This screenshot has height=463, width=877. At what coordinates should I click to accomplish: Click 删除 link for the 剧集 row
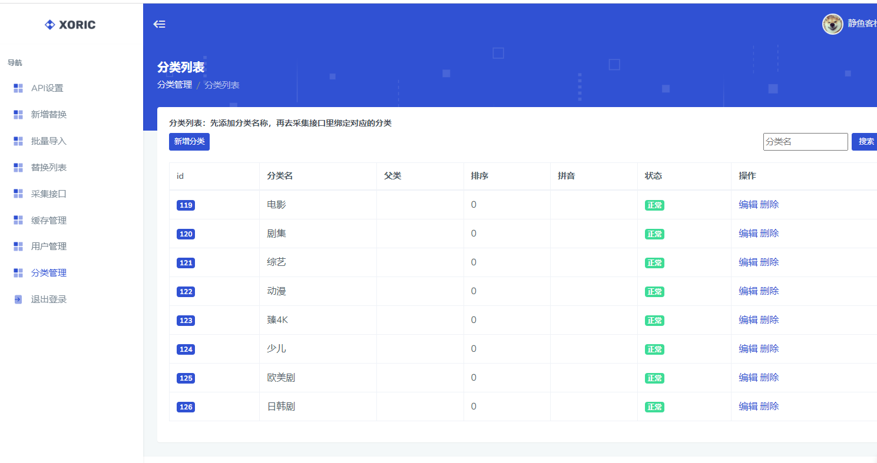click(769, 234)
